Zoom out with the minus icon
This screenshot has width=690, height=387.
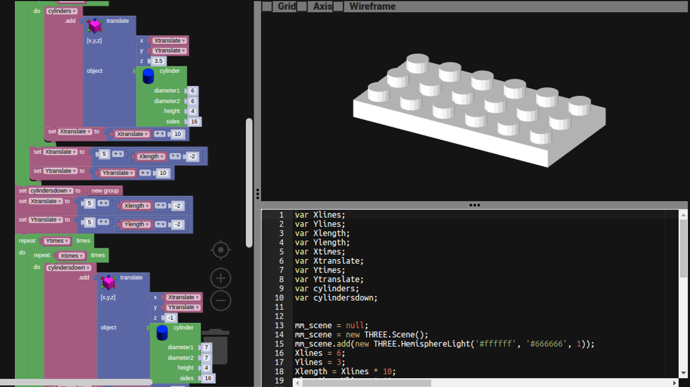pos(220,301)
